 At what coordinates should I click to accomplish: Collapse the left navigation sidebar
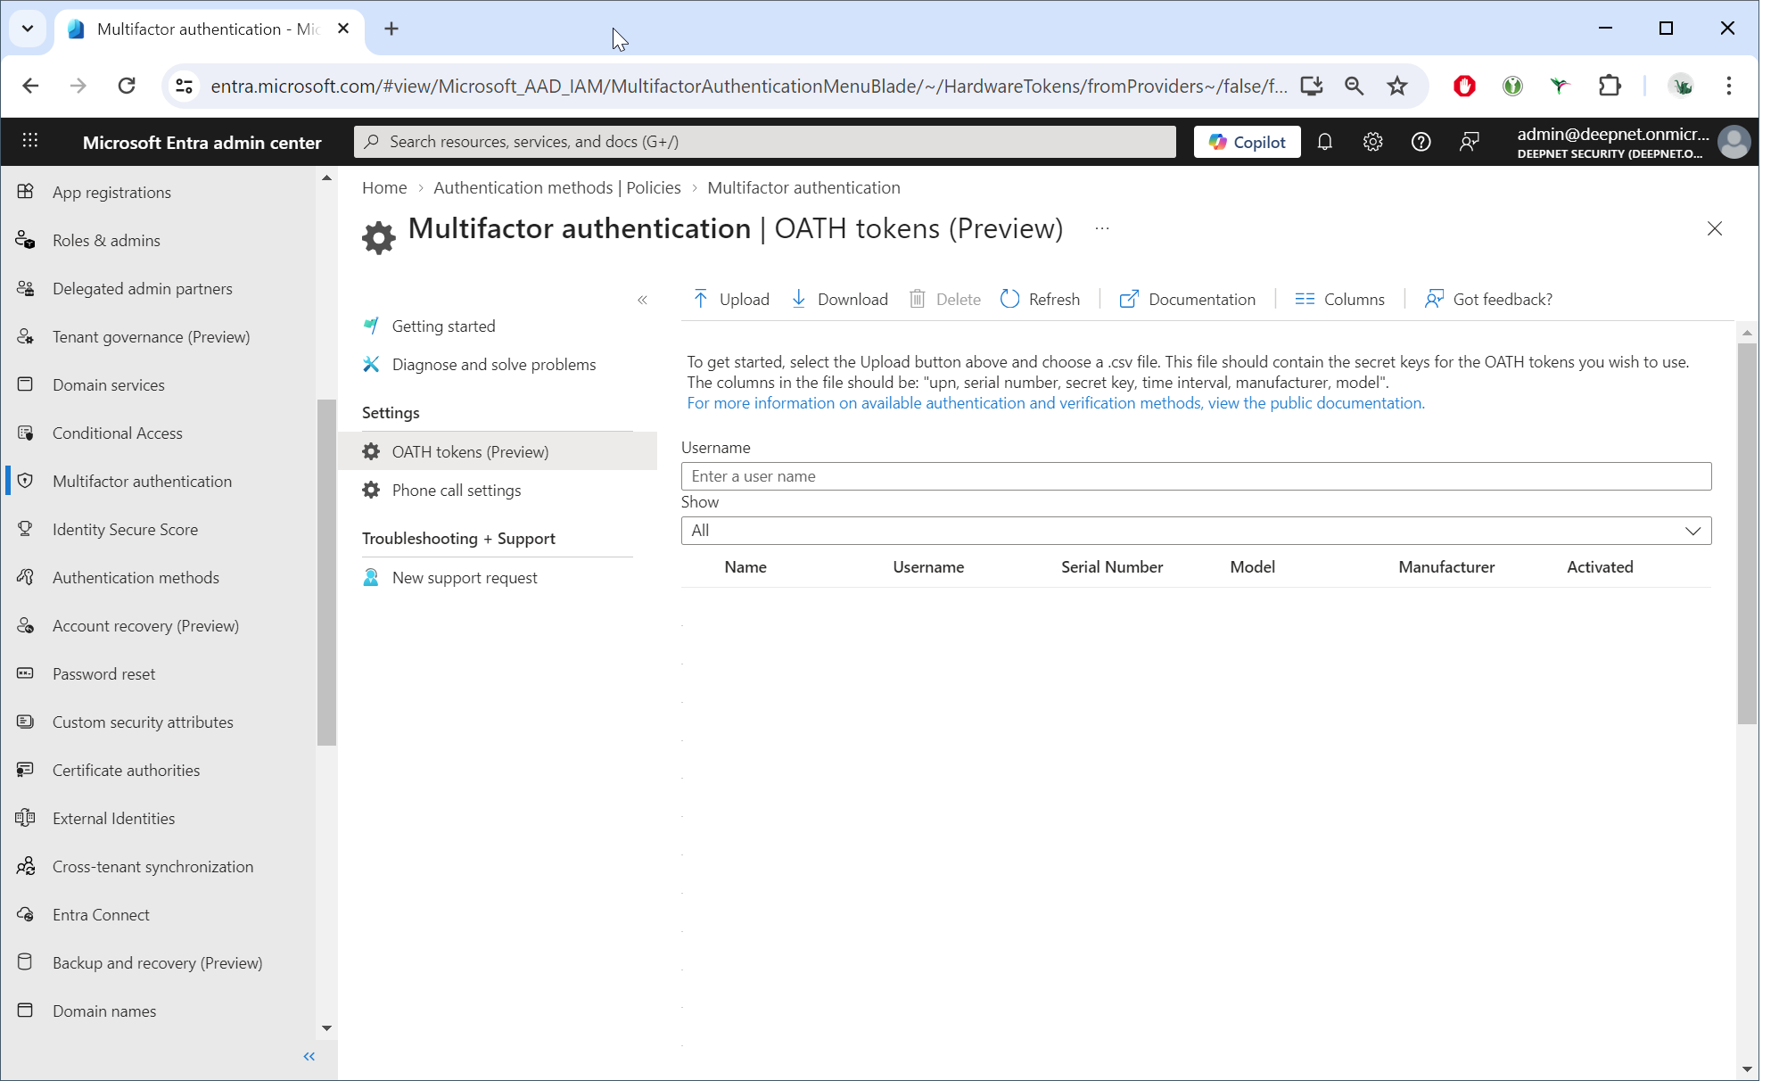(309, 1056)
